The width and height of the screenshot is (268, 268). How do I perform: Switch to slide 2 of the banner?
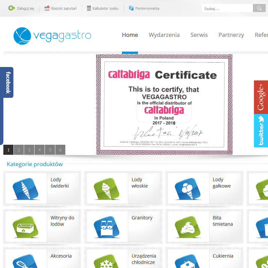tap(19, 150)
